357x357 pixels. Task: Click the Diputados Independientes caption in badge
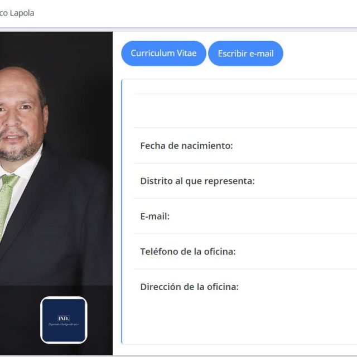click(64, 324)
